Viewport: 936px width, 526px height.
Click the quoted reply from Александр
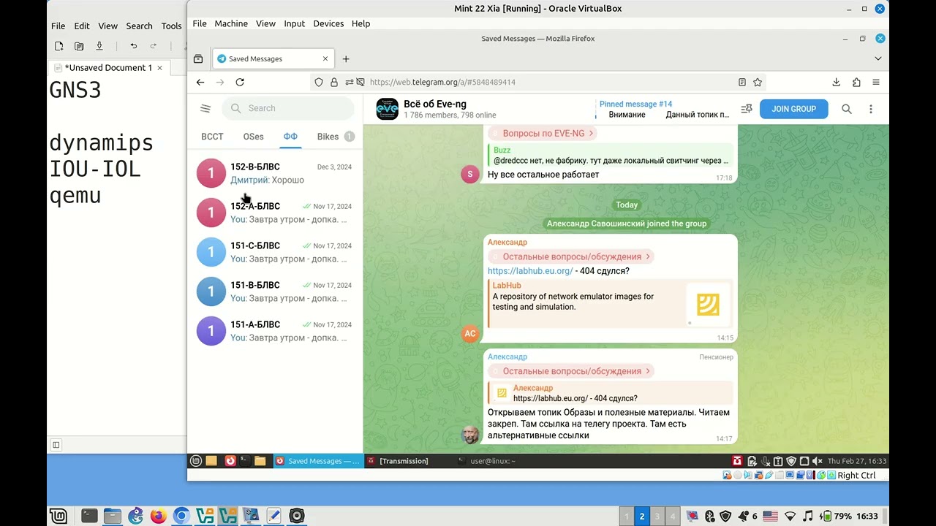pyautogui.click(x=610, y=393)
